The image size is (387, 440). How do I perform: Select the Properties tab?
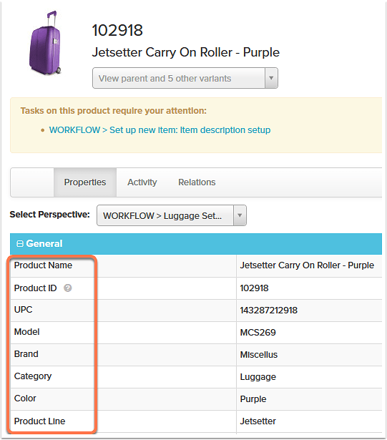tap(85, 182)
